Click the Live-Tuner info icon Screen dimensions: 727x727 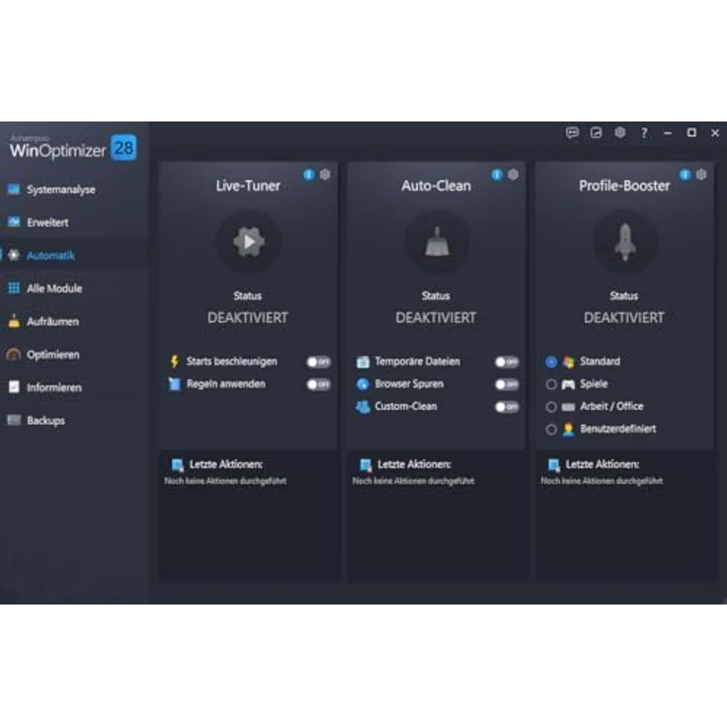point(309,175)
